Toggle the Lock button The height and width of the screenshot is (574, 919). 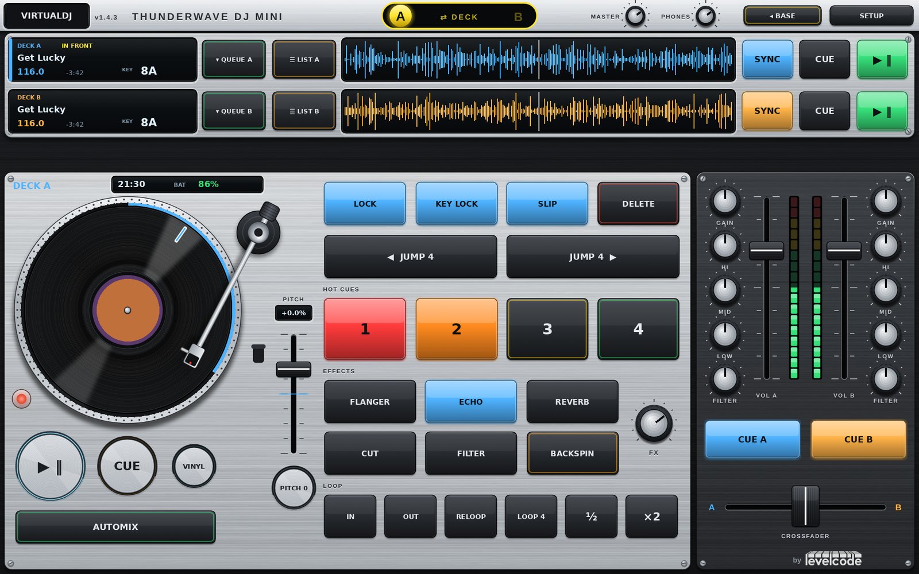365,204
